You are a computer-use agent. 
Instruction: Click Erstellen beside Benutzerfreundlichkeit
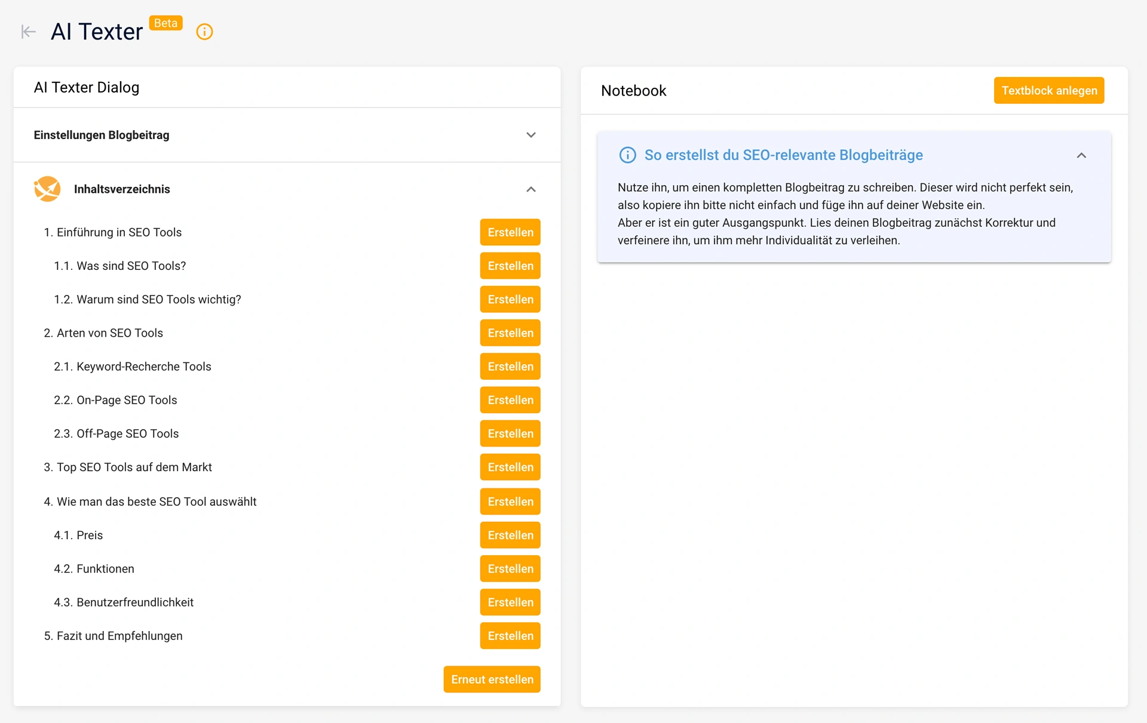(x=510, y=602)
